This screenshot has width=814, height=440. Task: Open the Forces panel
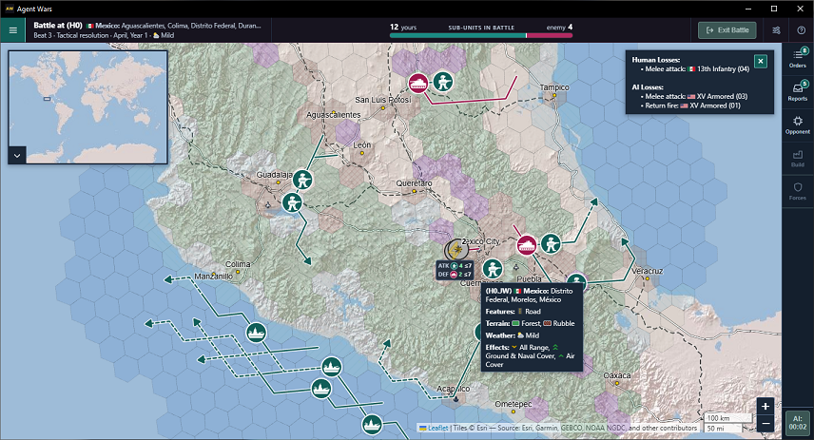tap(798, 191)
